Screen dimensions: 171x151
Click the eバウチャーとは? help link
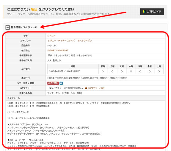point(96,88)
